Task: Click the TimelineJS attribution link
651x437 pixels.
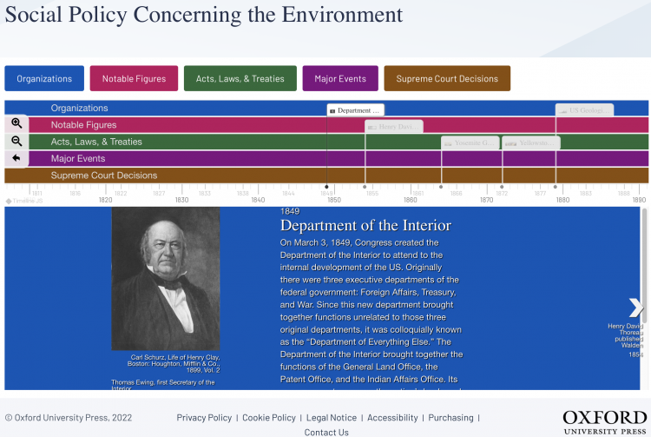Action: tap(24, 201)
